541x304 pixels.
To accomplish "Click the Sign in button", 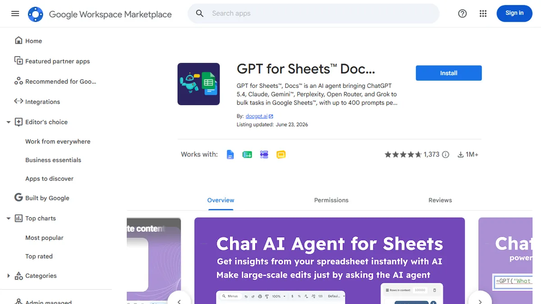I will [514, 14].
